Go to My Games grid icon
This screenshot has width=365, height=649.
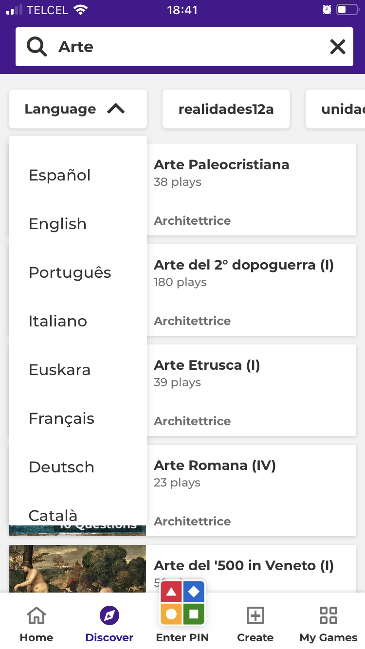click(328, 615)
